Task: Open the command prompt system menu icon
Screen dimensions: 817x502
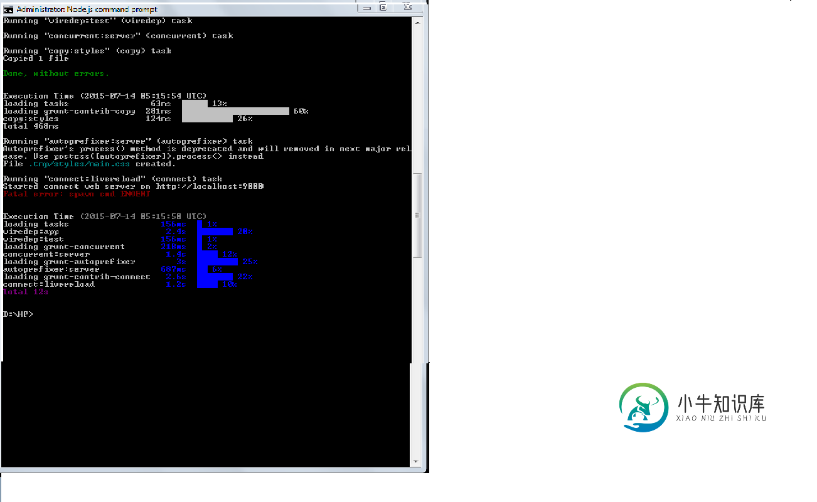Action: (8, 9)
